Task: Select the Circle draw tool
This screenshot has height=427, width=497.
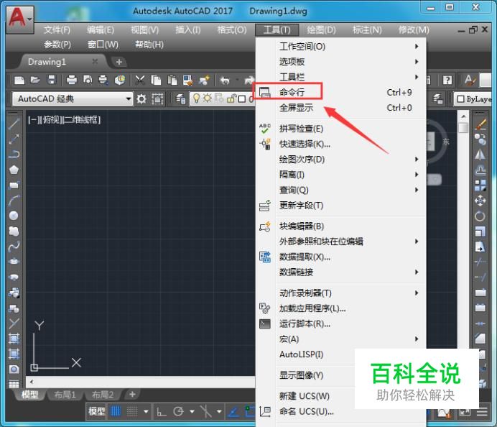Action: pos(14,216)
